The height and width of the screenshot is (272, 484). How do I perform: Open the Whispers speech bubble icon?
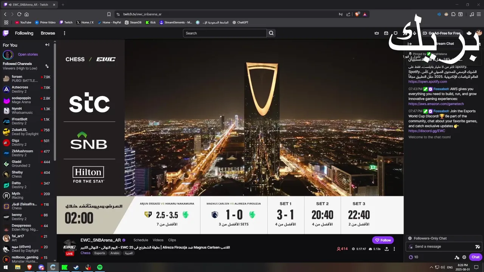[396, 33]
